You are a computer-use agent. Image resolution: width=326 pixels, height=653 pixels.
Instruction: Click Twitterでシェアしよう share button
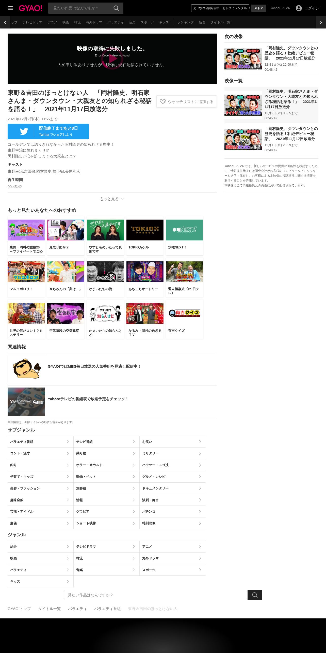48,131
